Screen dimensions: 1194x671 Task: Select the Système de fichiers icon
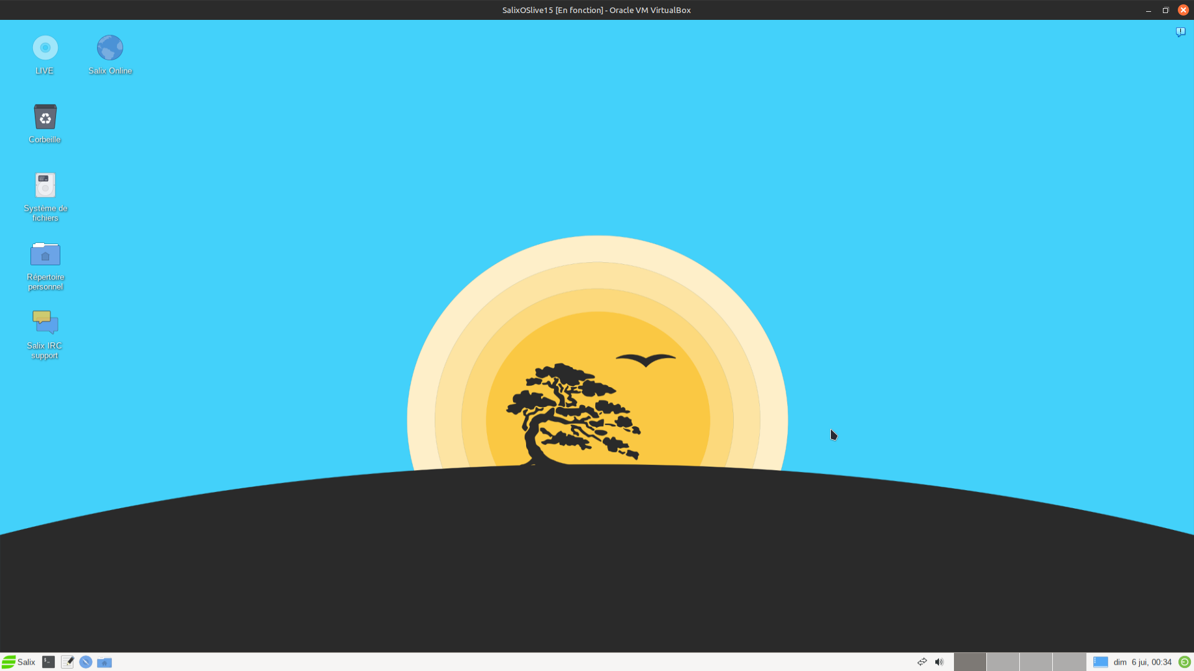click(45, 186)
